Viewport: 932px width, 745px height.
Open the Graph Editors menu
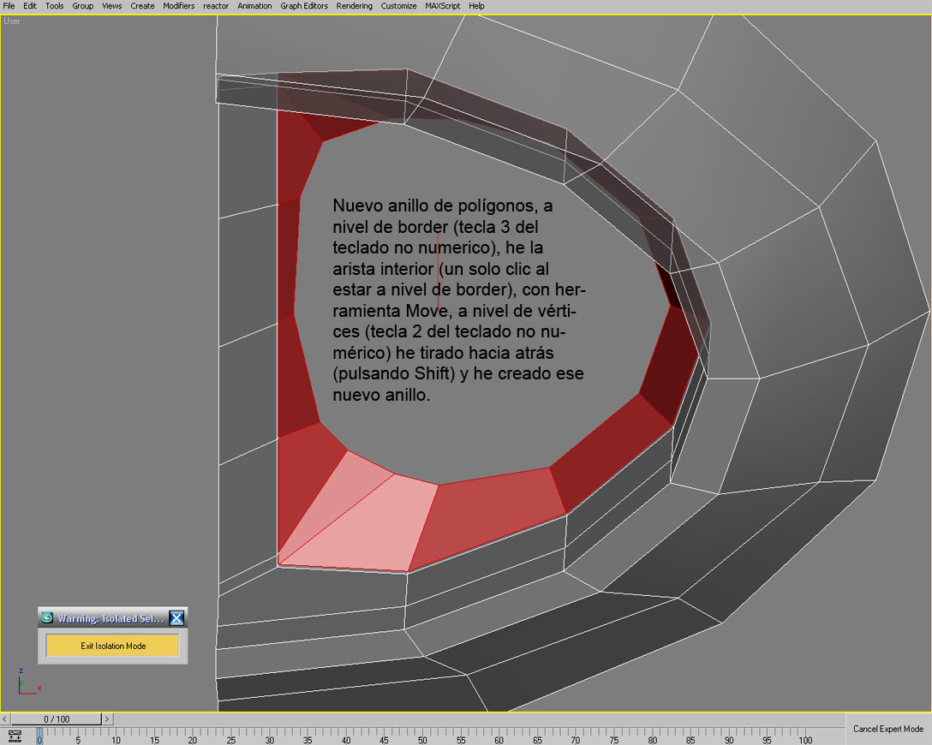[x=304, y=6]
